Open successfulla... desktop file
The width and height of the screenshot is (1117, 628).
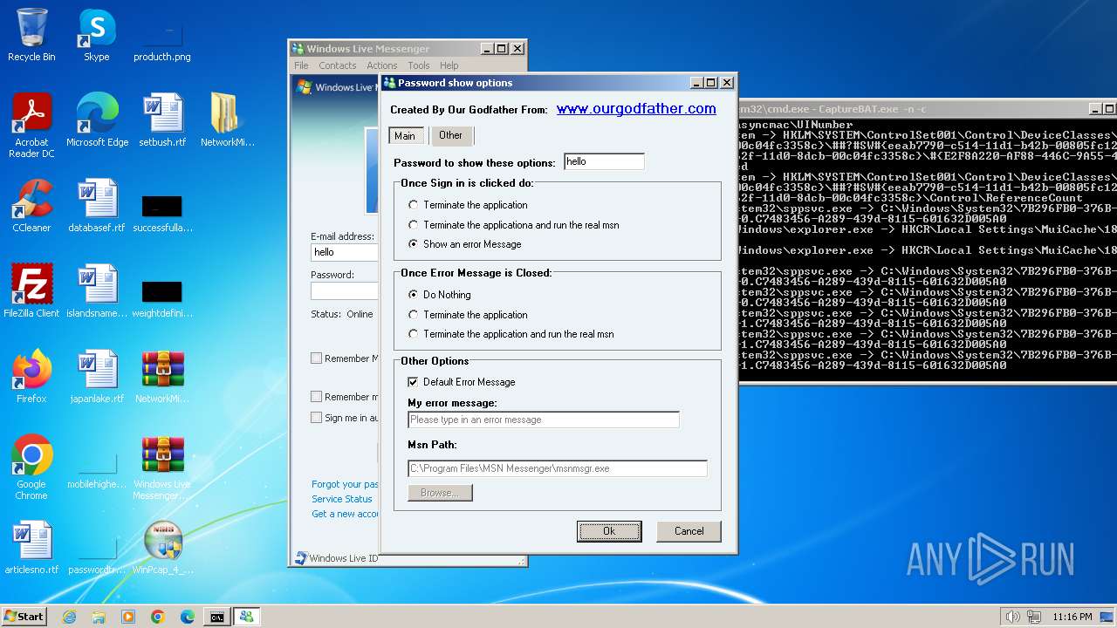pos(162,213)
